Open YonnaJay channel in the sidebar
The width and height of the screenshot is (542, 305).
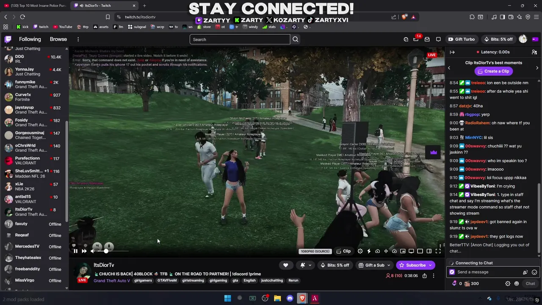[34, 72]
